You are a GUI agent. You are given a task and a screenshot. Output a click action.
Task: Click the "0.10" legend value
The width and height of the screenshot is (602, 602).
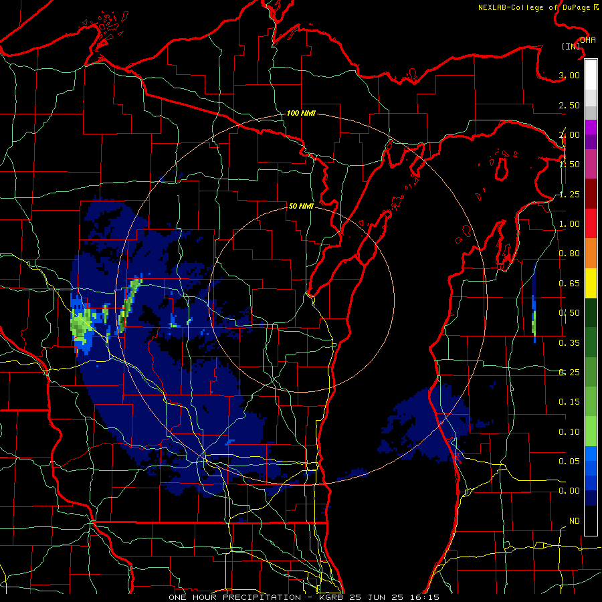coord(569,432)
